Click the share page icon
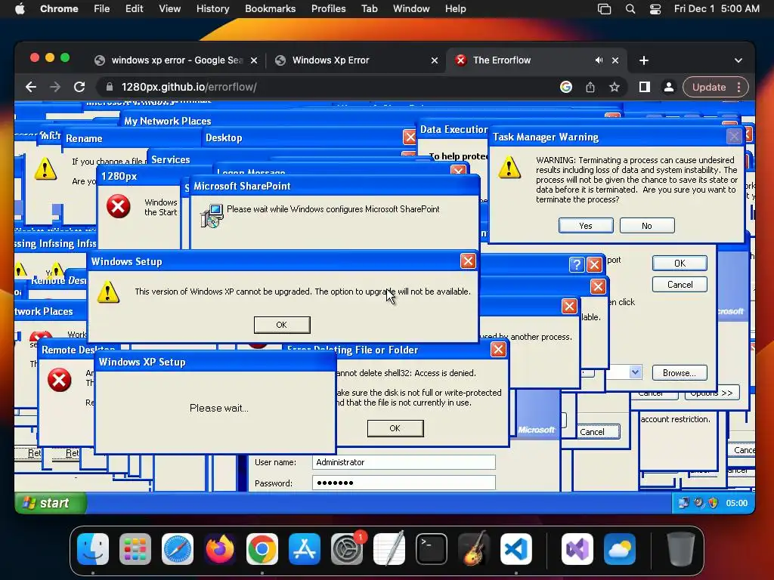This screenshot has width=774, height=580. click(590, 88)
